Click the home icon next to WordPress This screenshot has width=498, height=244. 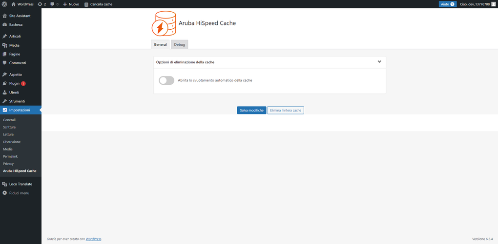[13, 4]
